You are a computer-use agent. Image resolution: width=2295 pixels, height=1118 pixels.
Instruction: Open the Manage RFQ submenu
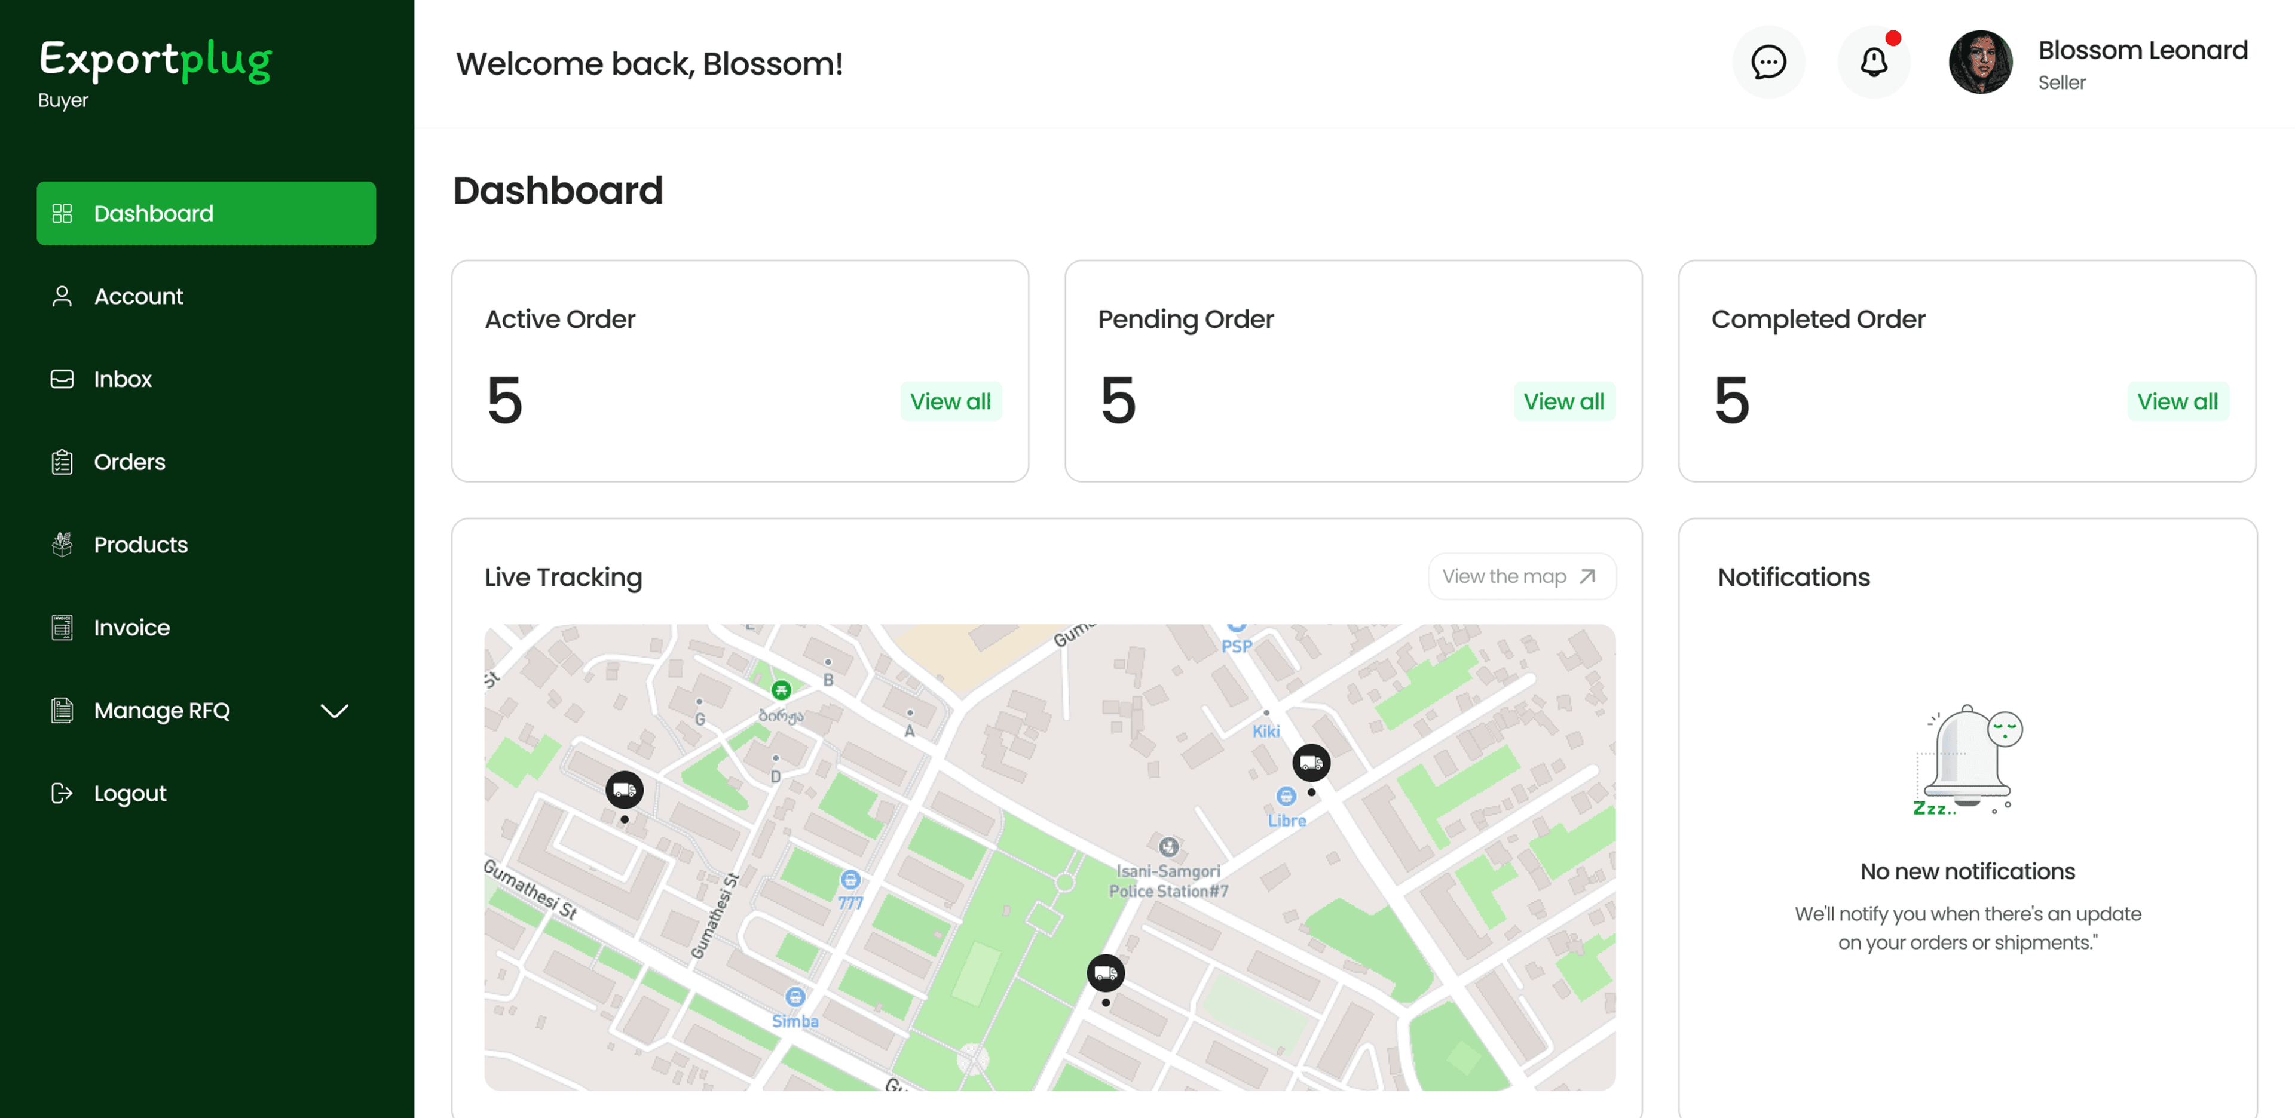162,710
